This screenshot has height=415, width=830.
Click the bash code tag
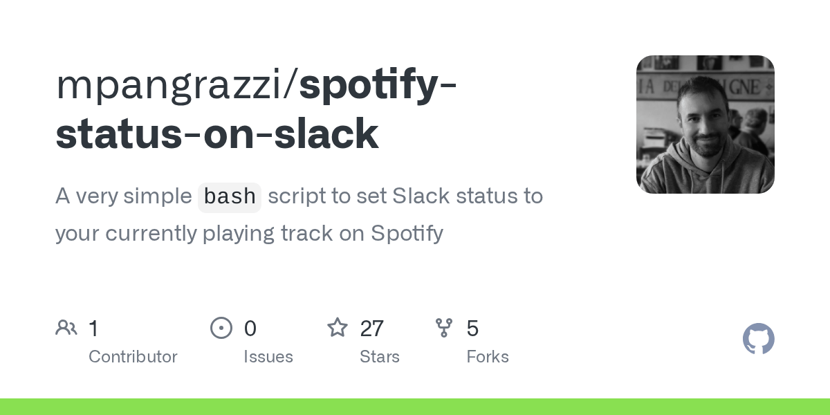[x=230, y=197]
